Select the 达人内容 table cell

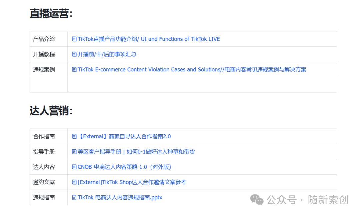[x=49, y=167]
